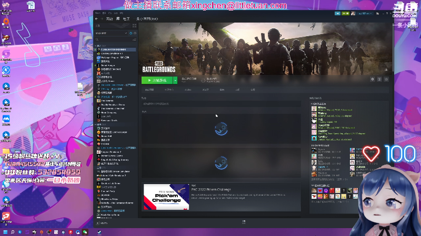Open the account avatar in title bar
Viewport: 421px width, 236px height.
[x=353, y=14]
